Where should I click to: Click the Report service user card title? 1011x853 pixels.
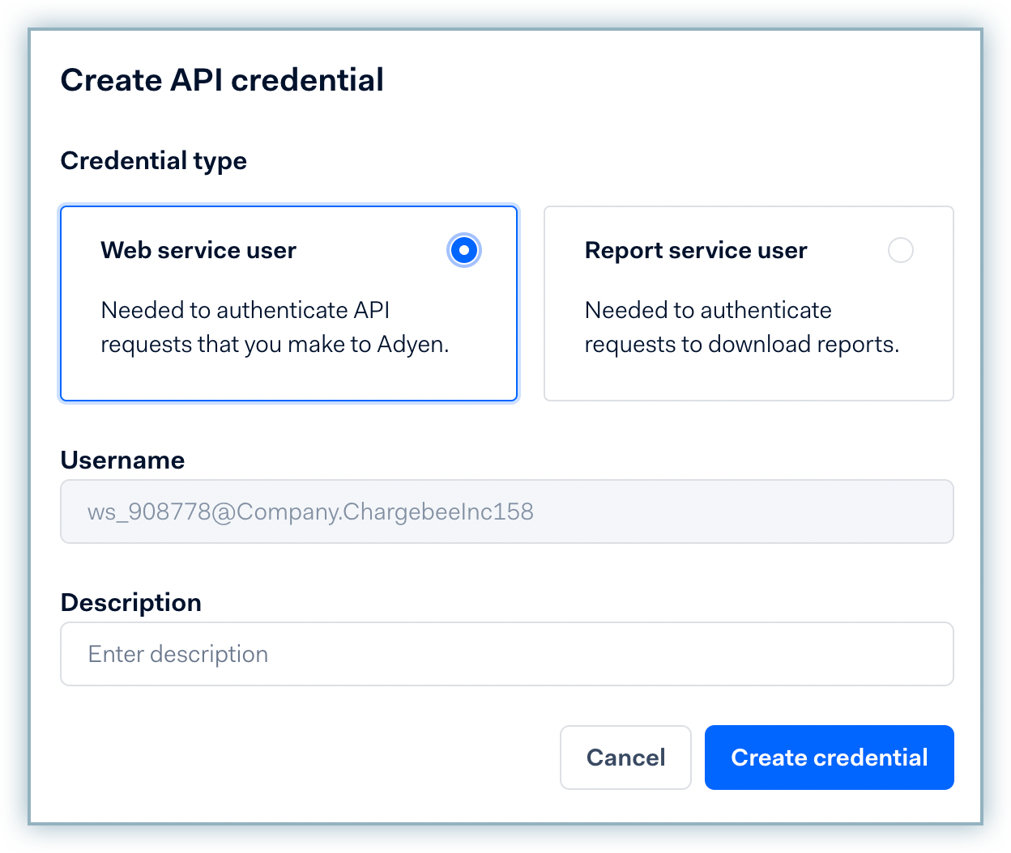pos(695,251)
